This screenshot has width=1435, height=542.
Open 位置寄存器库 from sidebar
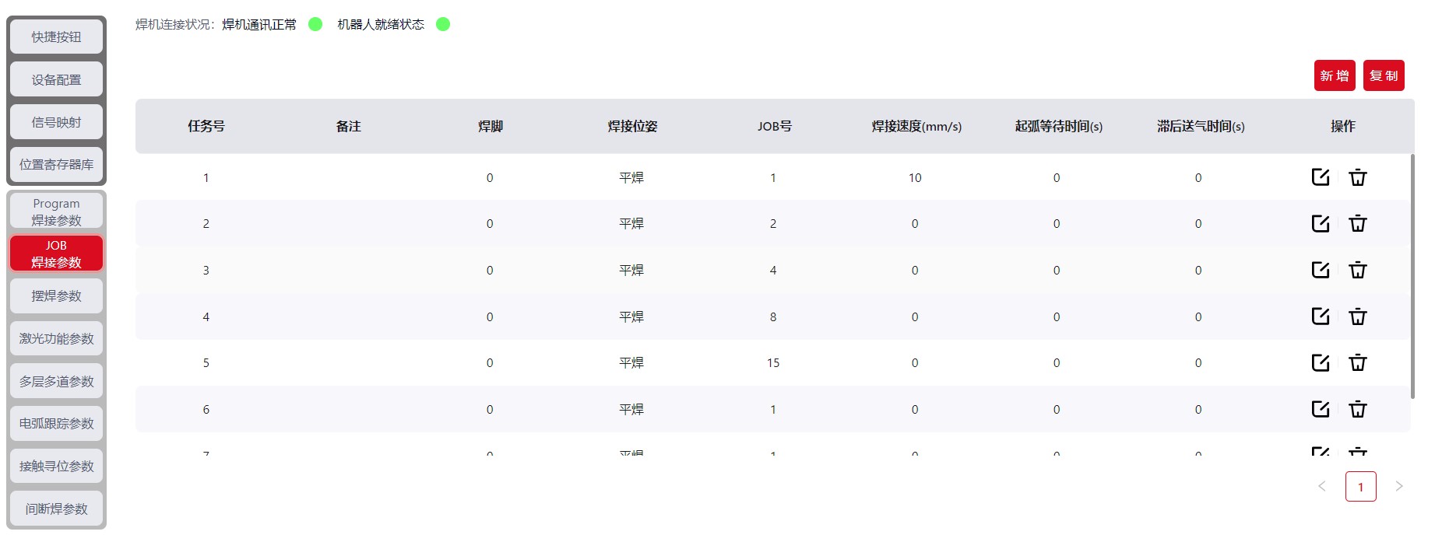tap(56, 165)
